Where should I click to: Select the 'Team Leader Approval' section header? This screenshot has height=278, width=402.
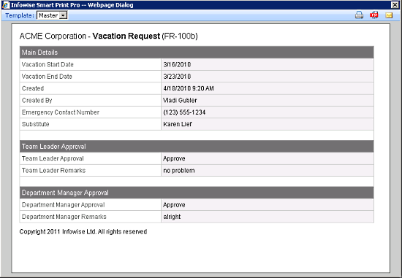(x=197, y=147)
